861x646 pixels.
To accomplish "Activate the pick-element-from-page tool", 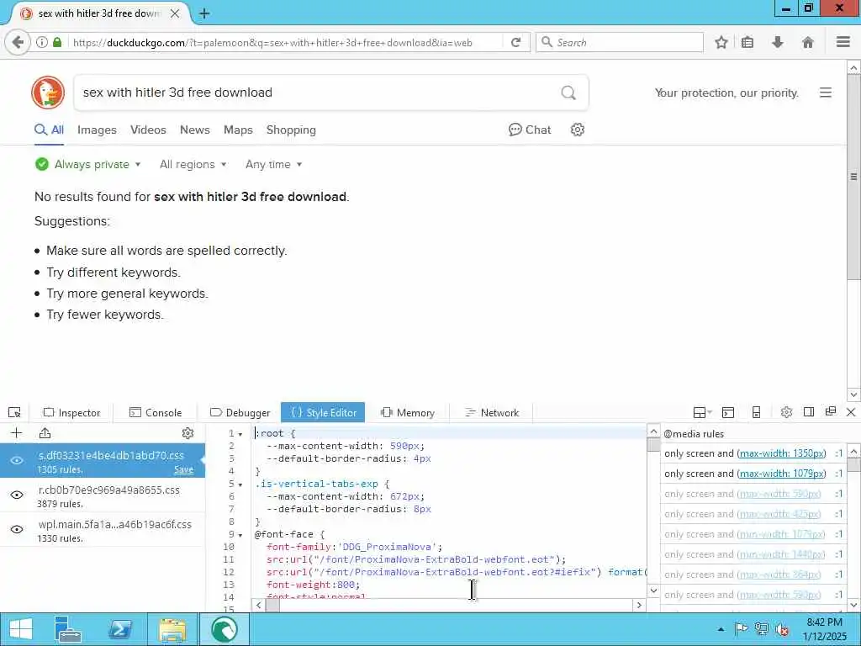I will point(14,412).
